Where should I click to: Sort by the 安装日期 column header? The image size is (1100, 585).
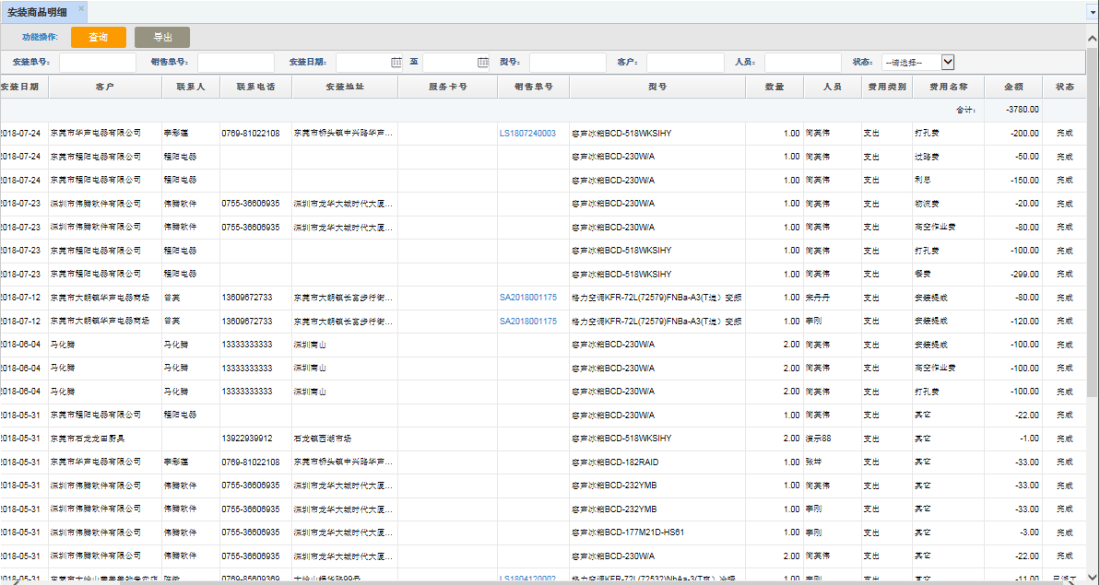tap(24, 87)
